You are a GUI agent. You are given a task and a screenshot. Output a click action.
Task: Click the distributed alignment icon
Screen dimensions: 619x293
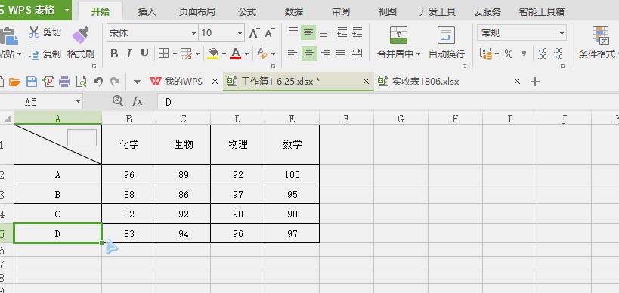[x=357, y=53]
